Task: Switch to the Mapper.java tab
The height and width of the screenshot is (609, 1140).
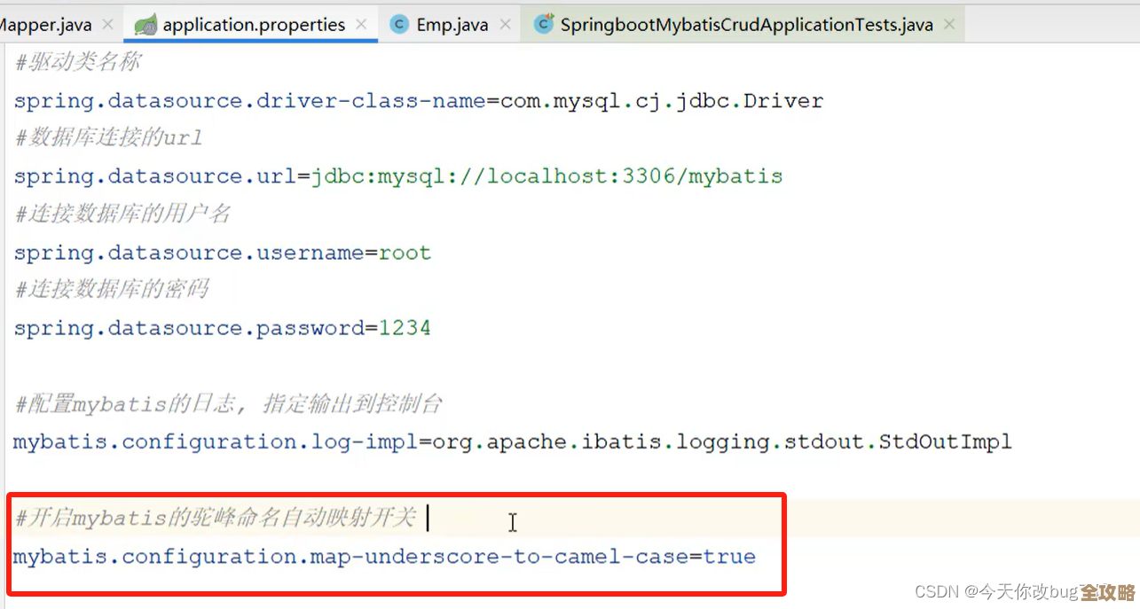Action: [x=44, y=25]
